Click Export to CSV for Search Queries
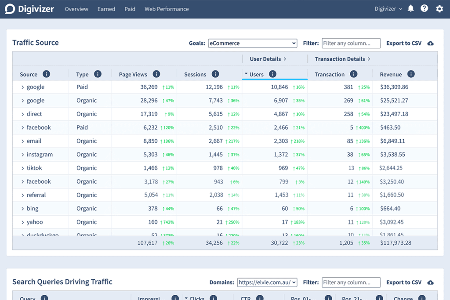The width and height of the screenshot is (450, 300). pos(404,282)
